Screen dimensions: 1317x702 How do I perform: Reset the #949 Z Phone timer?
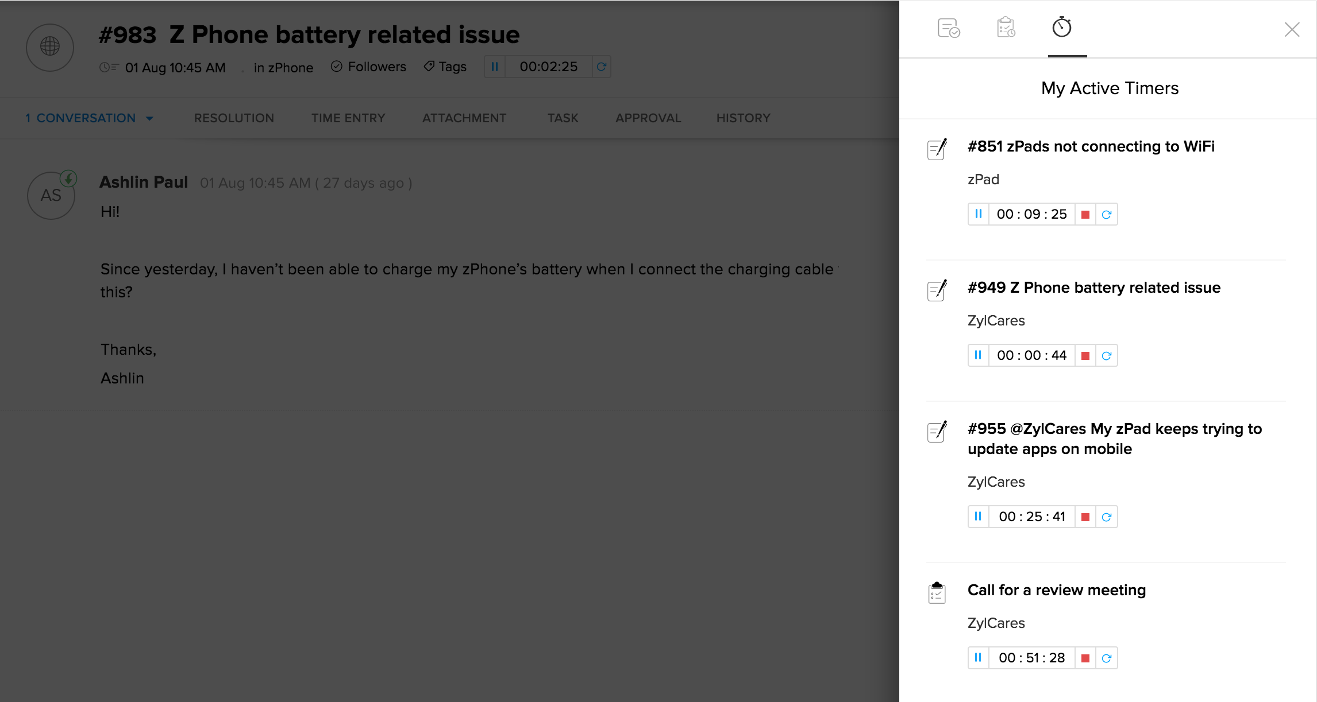pyautogui.click(x=1106, y=356)
